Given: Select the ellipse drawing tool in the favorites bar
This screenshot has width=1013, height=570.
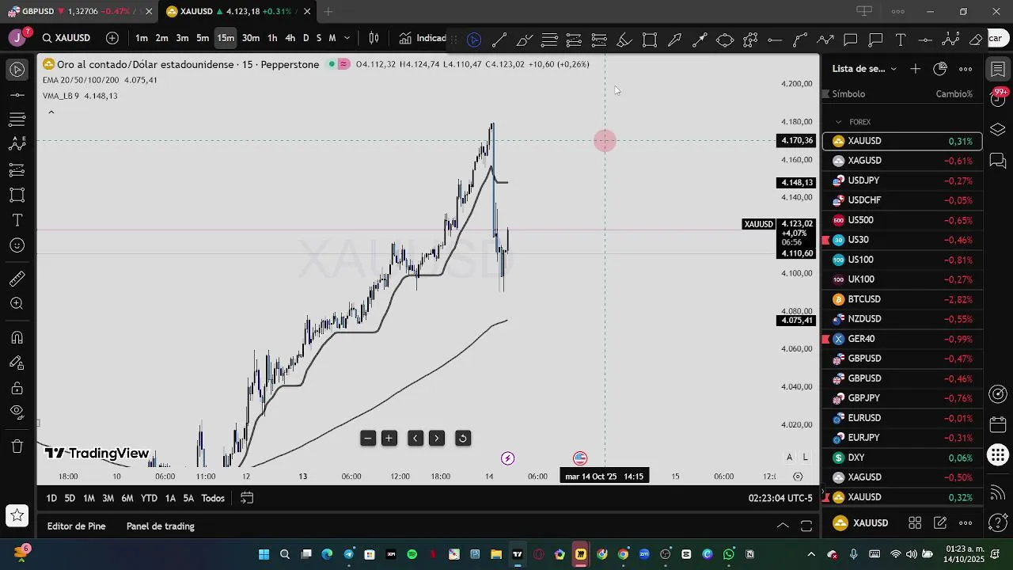Looking at the screenshot, I should (x=725, y=40).
